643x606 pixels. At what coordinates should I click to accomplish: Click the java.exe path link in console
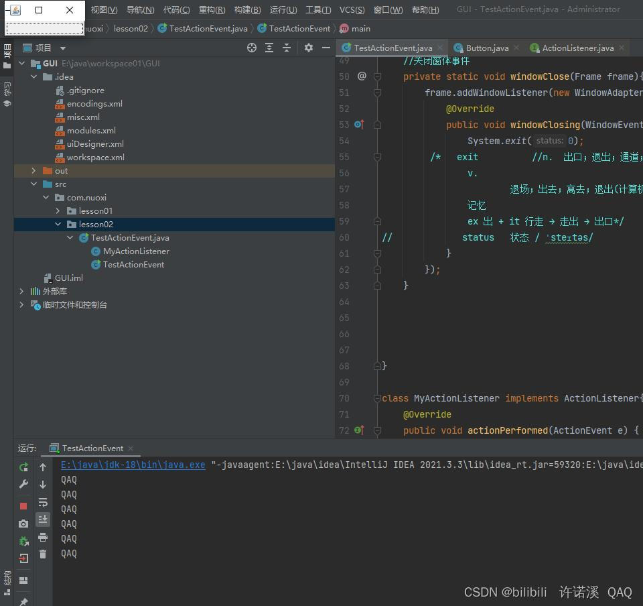133,465
